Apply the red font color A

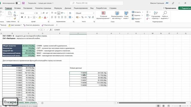[45, 17]
